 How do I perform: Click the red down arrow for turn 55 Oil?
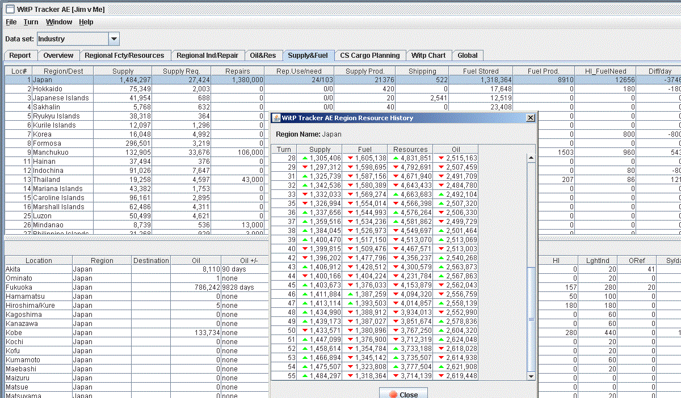441,376
